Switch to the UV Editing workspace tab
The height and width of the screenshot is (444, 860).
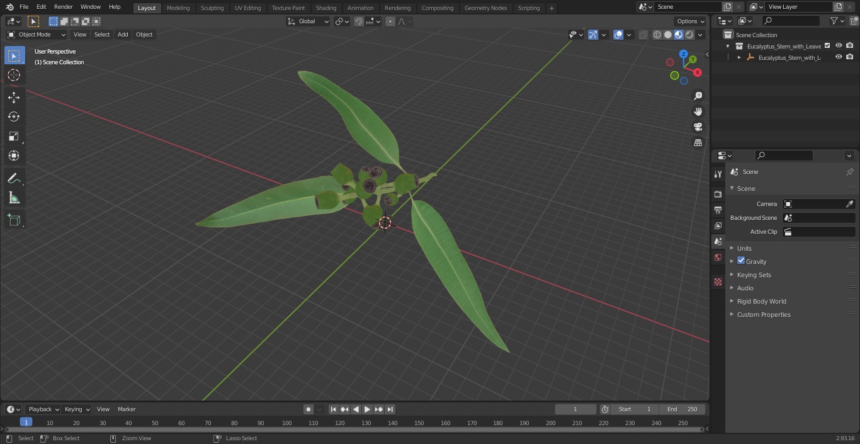247,8
